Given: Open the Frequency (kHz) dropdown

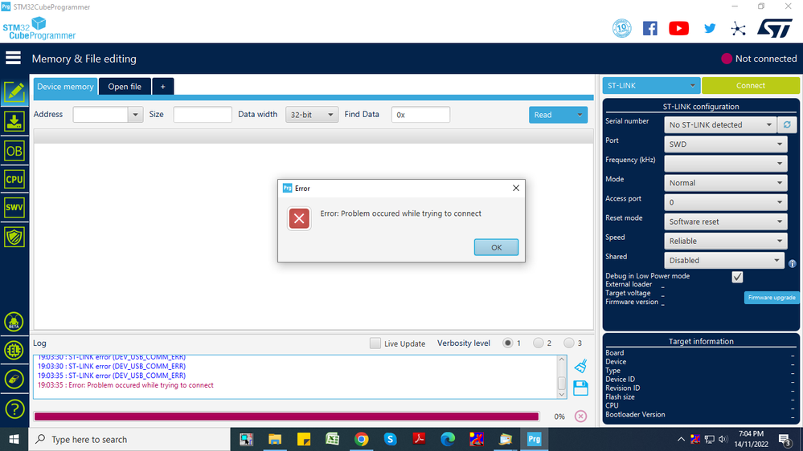Looking at the screenshot, I should (x=725, y=164).
